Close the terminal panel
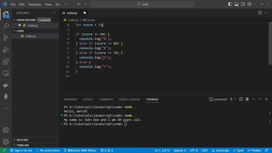Image resolution: width=272 pixels, height=153 pixels. point(266,99)
